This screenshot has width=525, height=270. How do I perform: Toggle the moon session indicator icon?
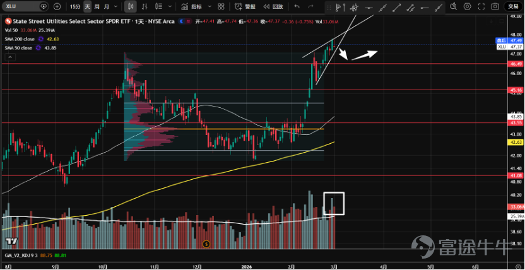coord(182,21)
